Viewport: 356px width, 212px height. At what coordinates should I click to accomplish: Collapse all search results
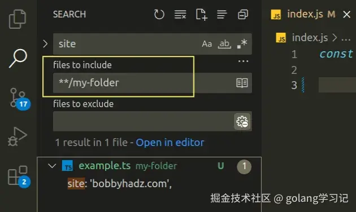tap(243, 15)
